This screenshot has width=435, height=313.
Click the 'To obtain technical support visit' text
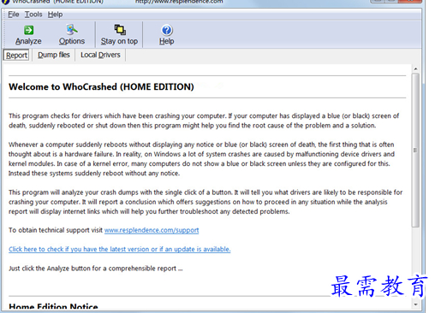[56, 230]
